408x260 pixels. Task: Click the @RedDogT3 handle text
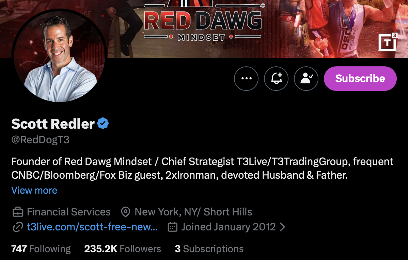click(x=40, y=140)
